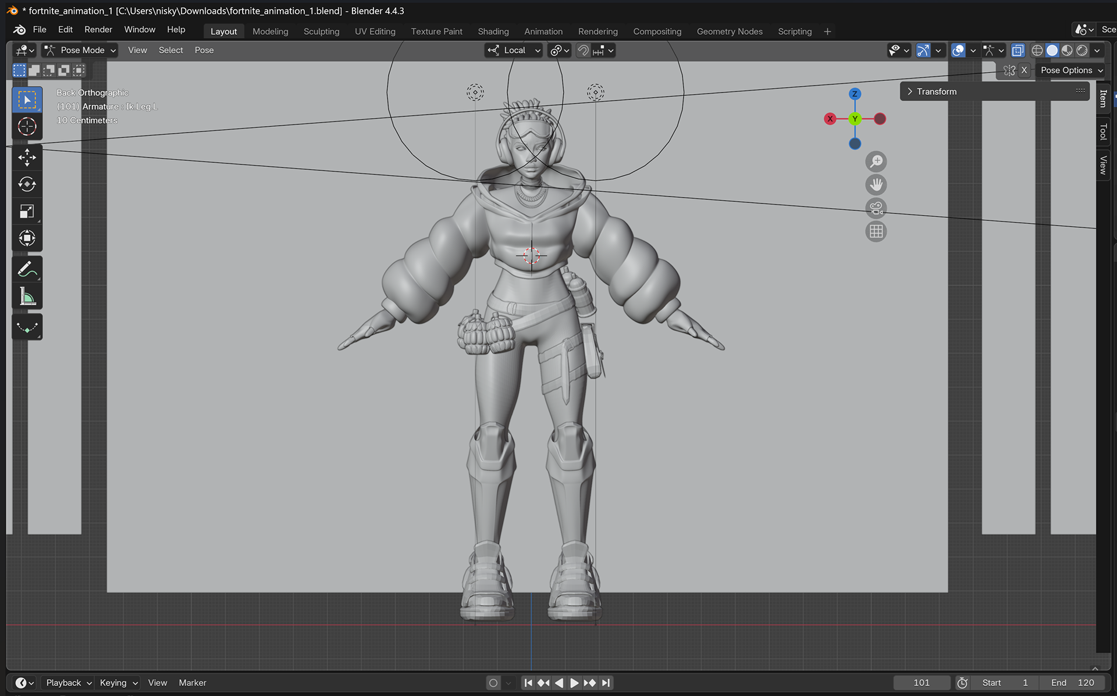
Task: Select the Select Box tool
Action: pos(27,100)
